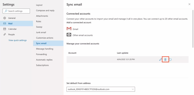Open the default From address dropdown
The image size is (194, 95).
101,89
